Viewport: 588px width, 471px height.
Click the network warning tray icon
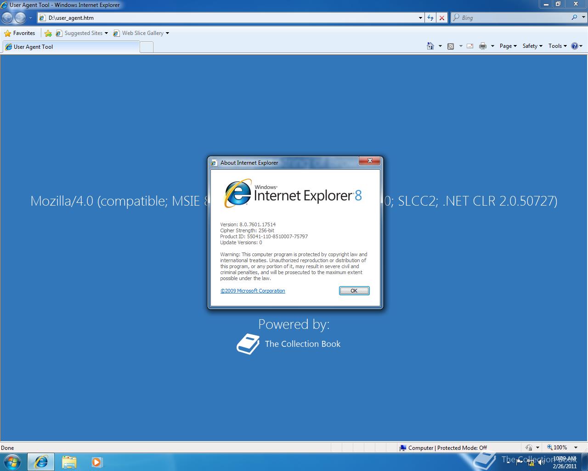531,462
